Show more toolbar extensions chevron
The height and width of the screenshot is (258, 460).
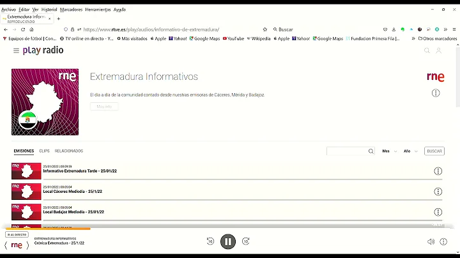point(445,29)
